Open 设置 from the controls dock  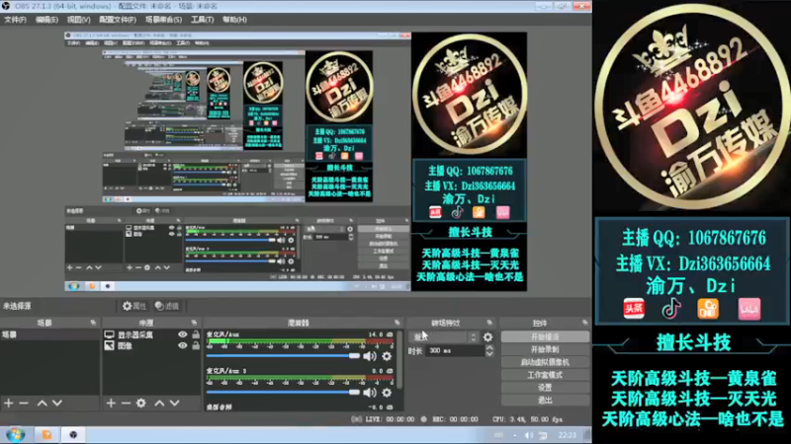(x=545, y=388)
